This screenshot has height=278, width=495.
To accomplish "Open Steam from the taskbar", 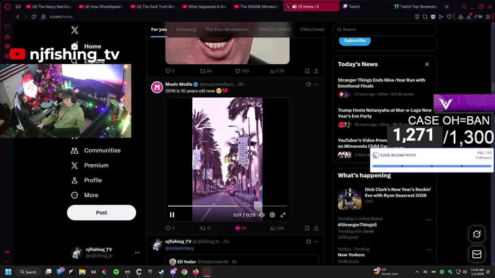I will [x=161, y=272].
